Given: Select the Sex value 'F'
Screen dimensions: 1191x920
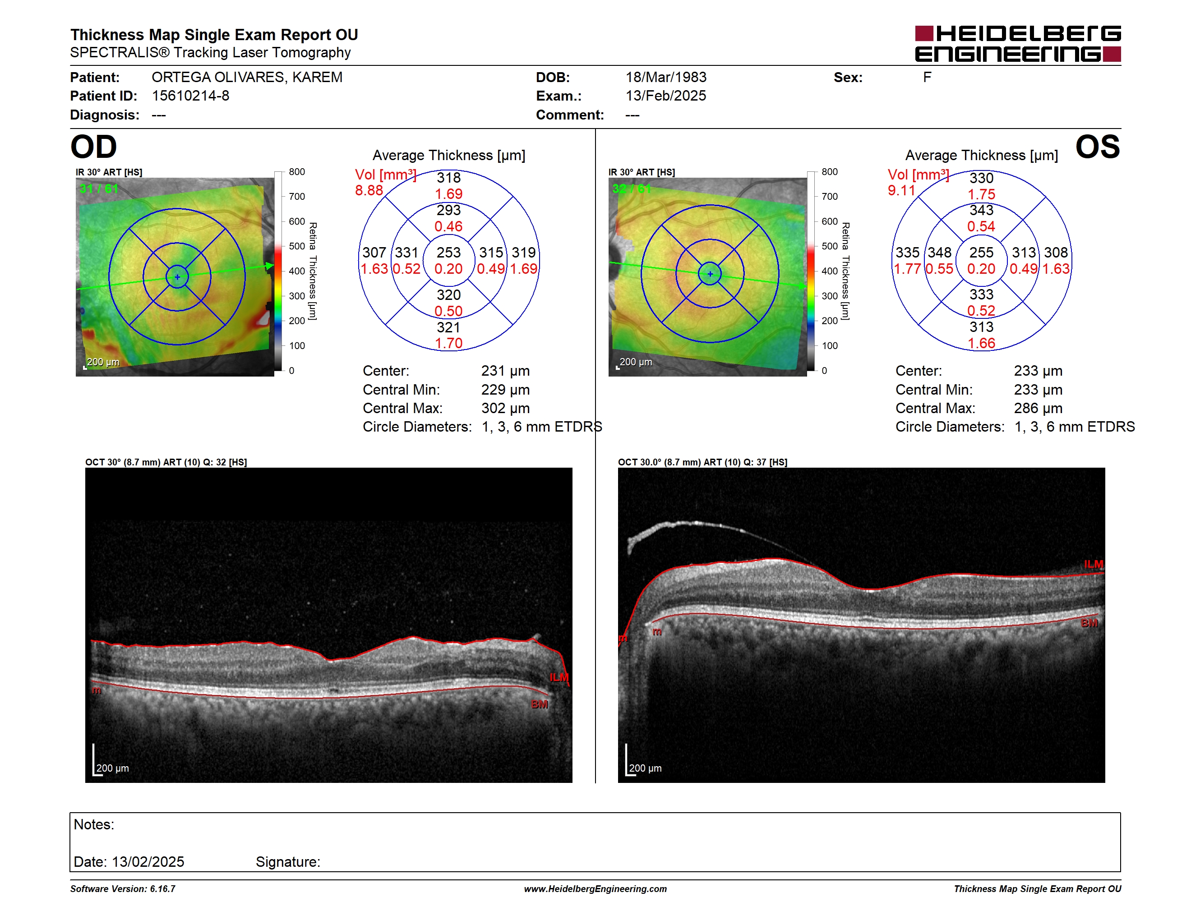Looking at the screenshot, I should (x=927, y=78).
